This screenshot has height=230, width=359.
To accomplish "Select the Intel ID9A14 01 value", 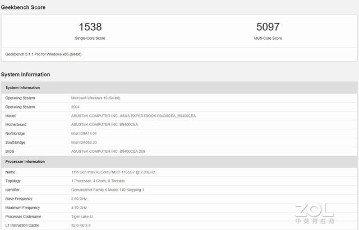I will [84, 133].
